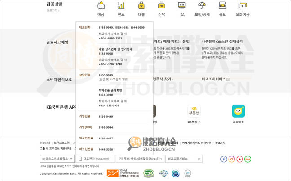Screen dimensions: 291x181
Task: Click the 골드 (gold) icon
Action: [222, 6]
